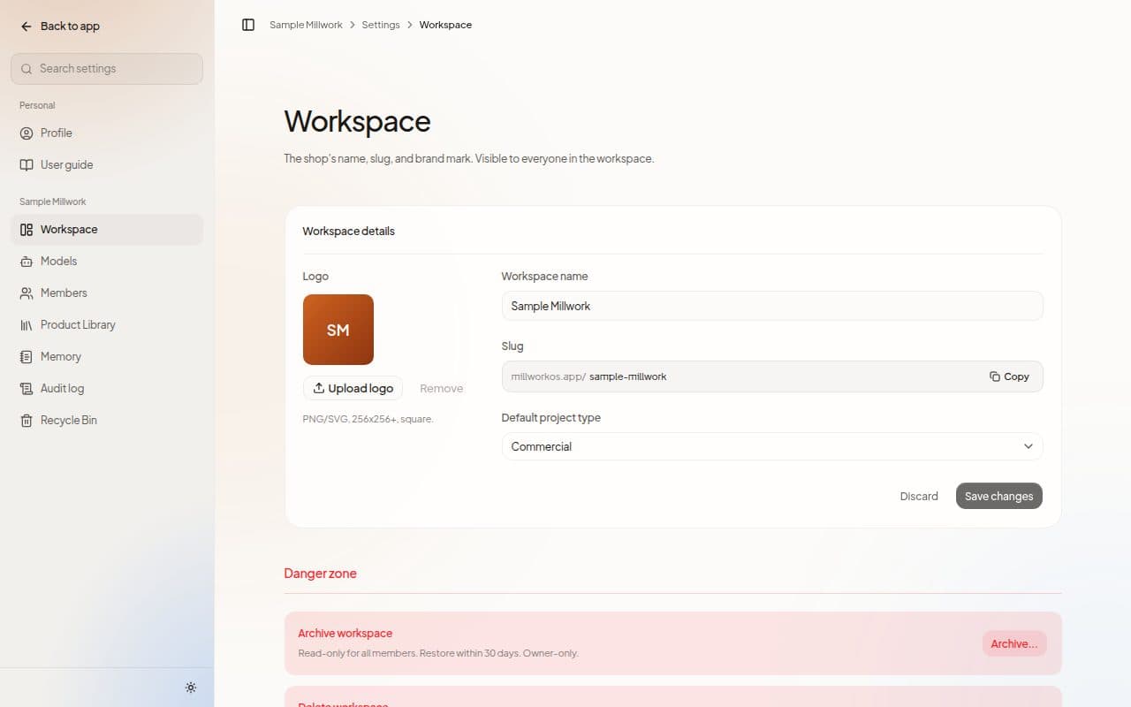Open Profile settings page
The width and height of the screenshot is (1131, 707).
(x=107, y=133)
